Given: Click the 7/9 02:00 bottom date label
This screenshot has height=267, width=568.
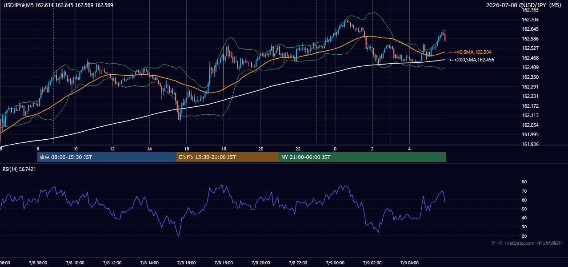Looking at the screenshot, I should [x=372, y=263].
